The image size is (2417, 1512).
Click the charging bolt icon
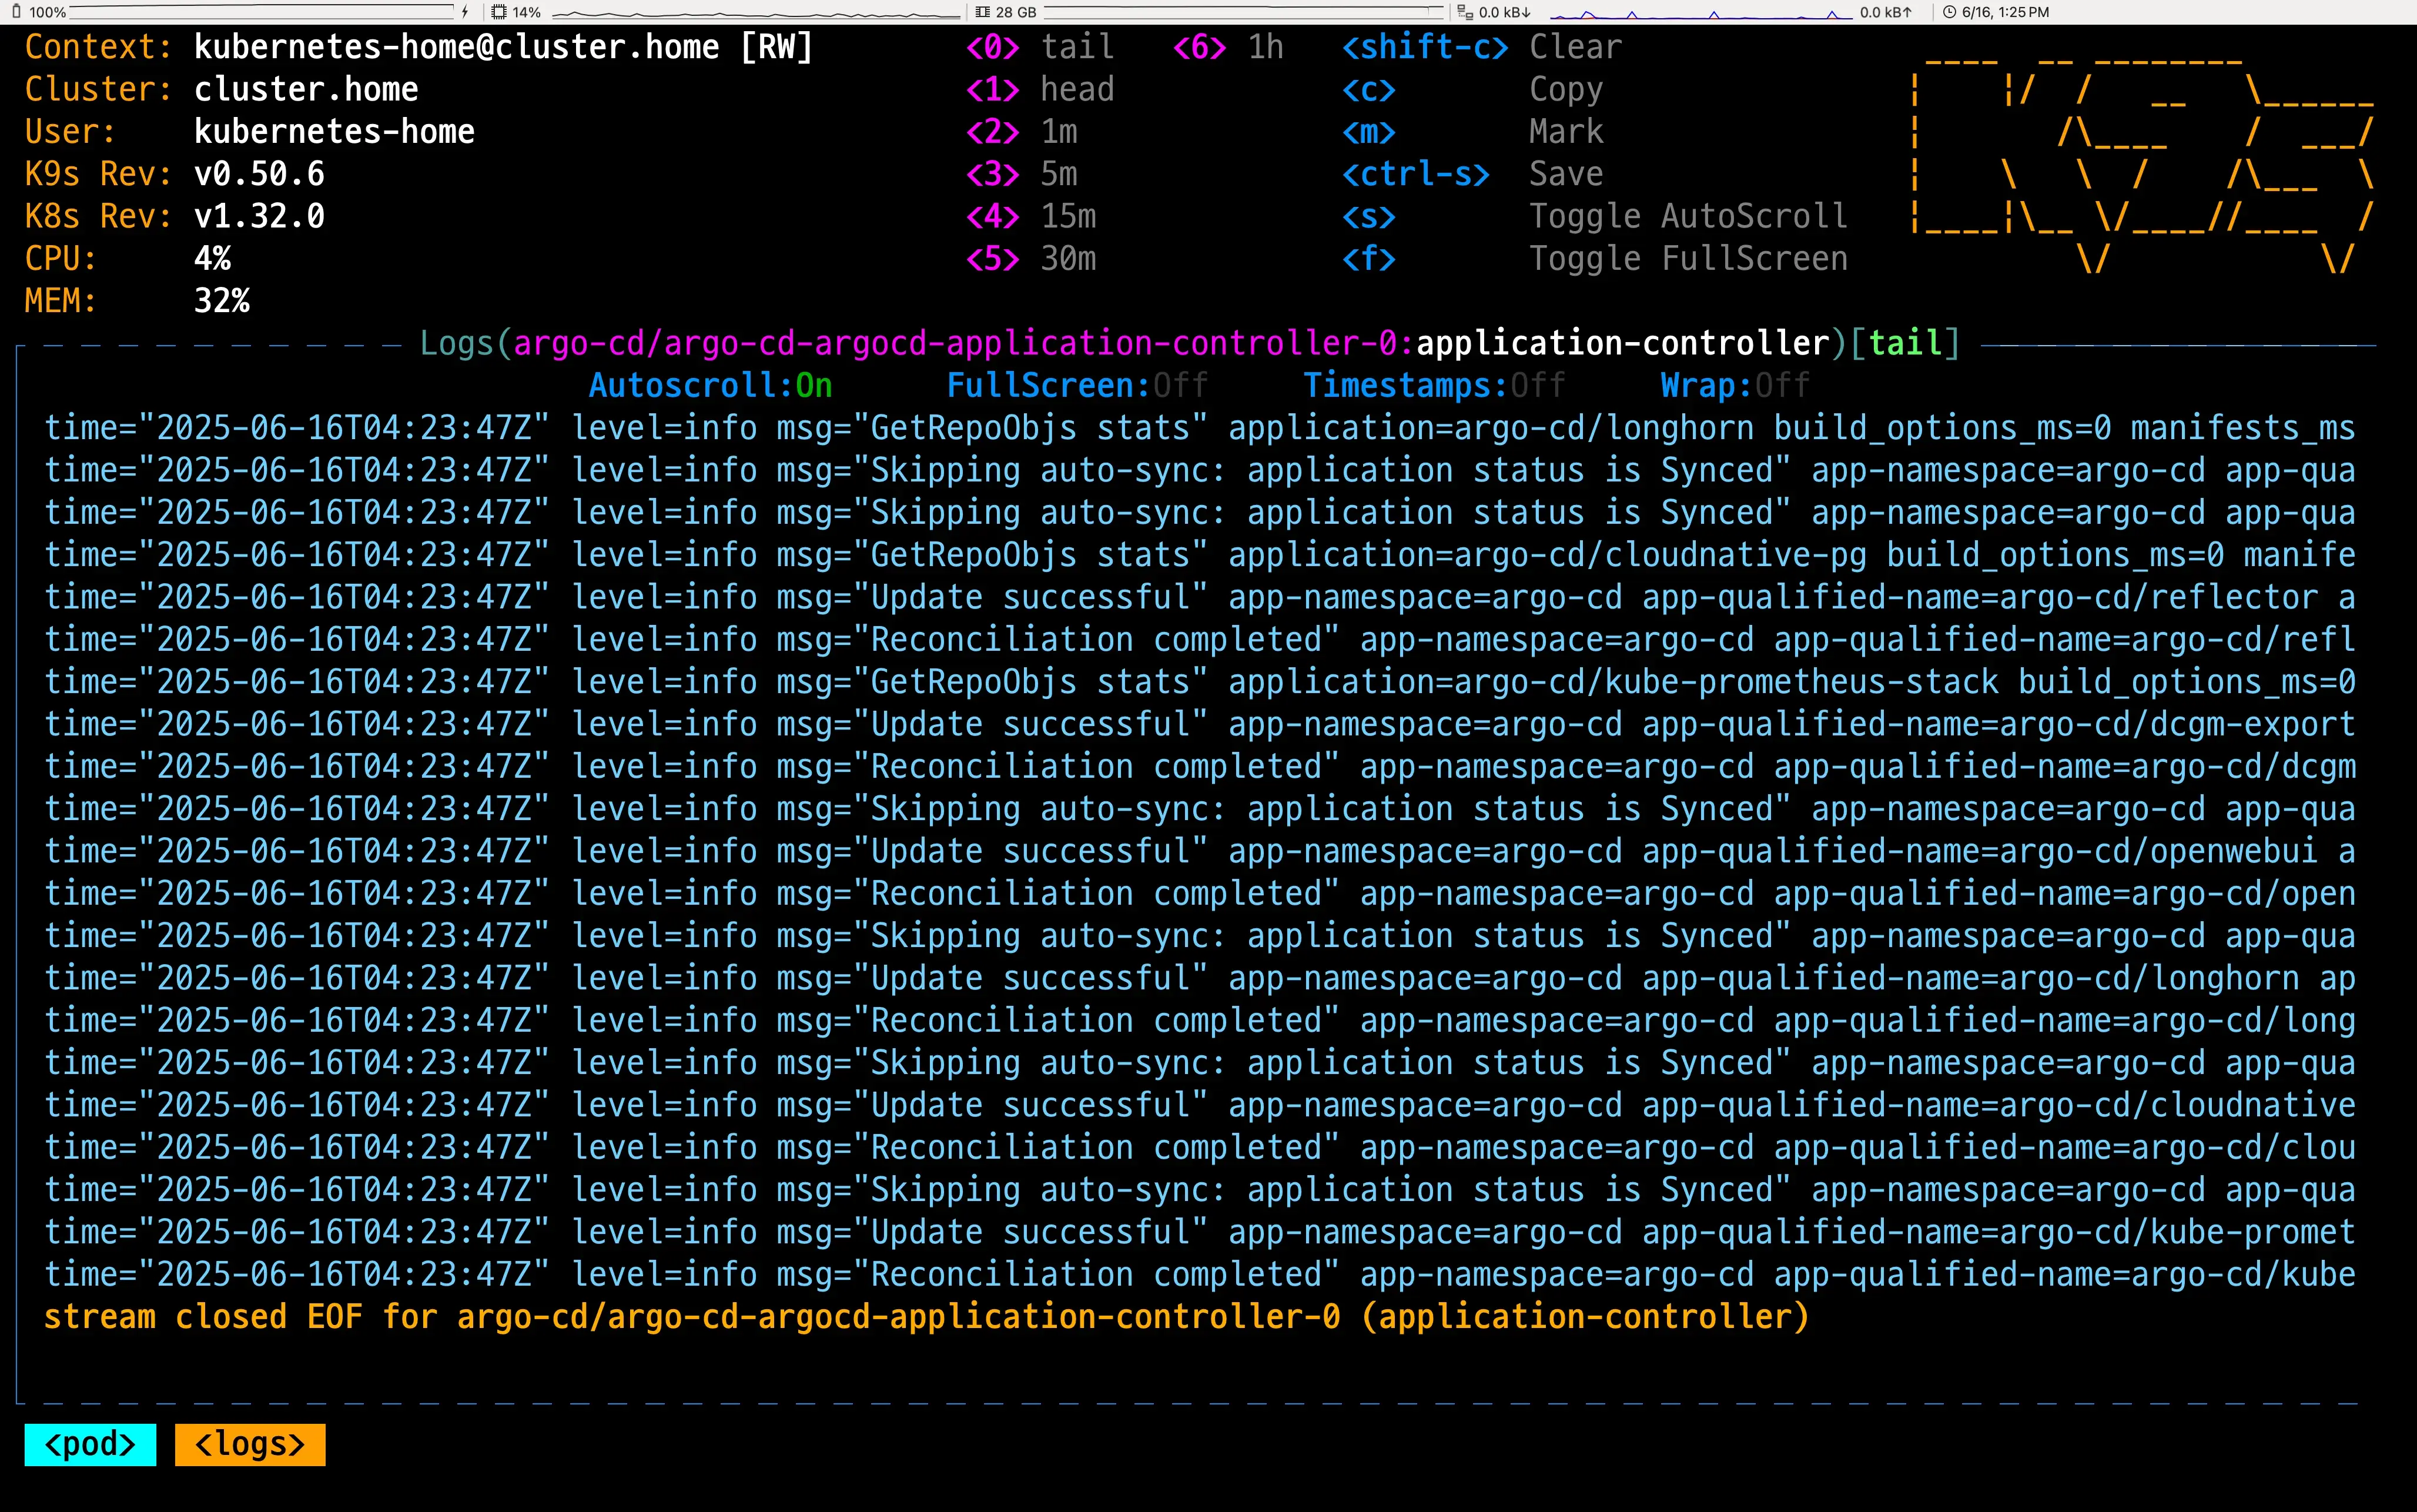pos(465,12)
